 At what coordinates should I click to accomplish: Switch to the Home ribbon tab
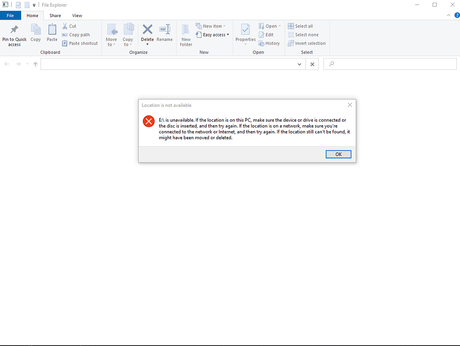[x=32, y=16]
